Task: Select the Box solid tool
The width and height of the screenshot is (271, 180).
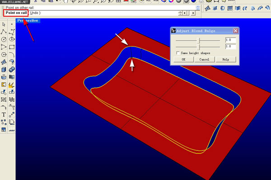Action: point(4,69)
